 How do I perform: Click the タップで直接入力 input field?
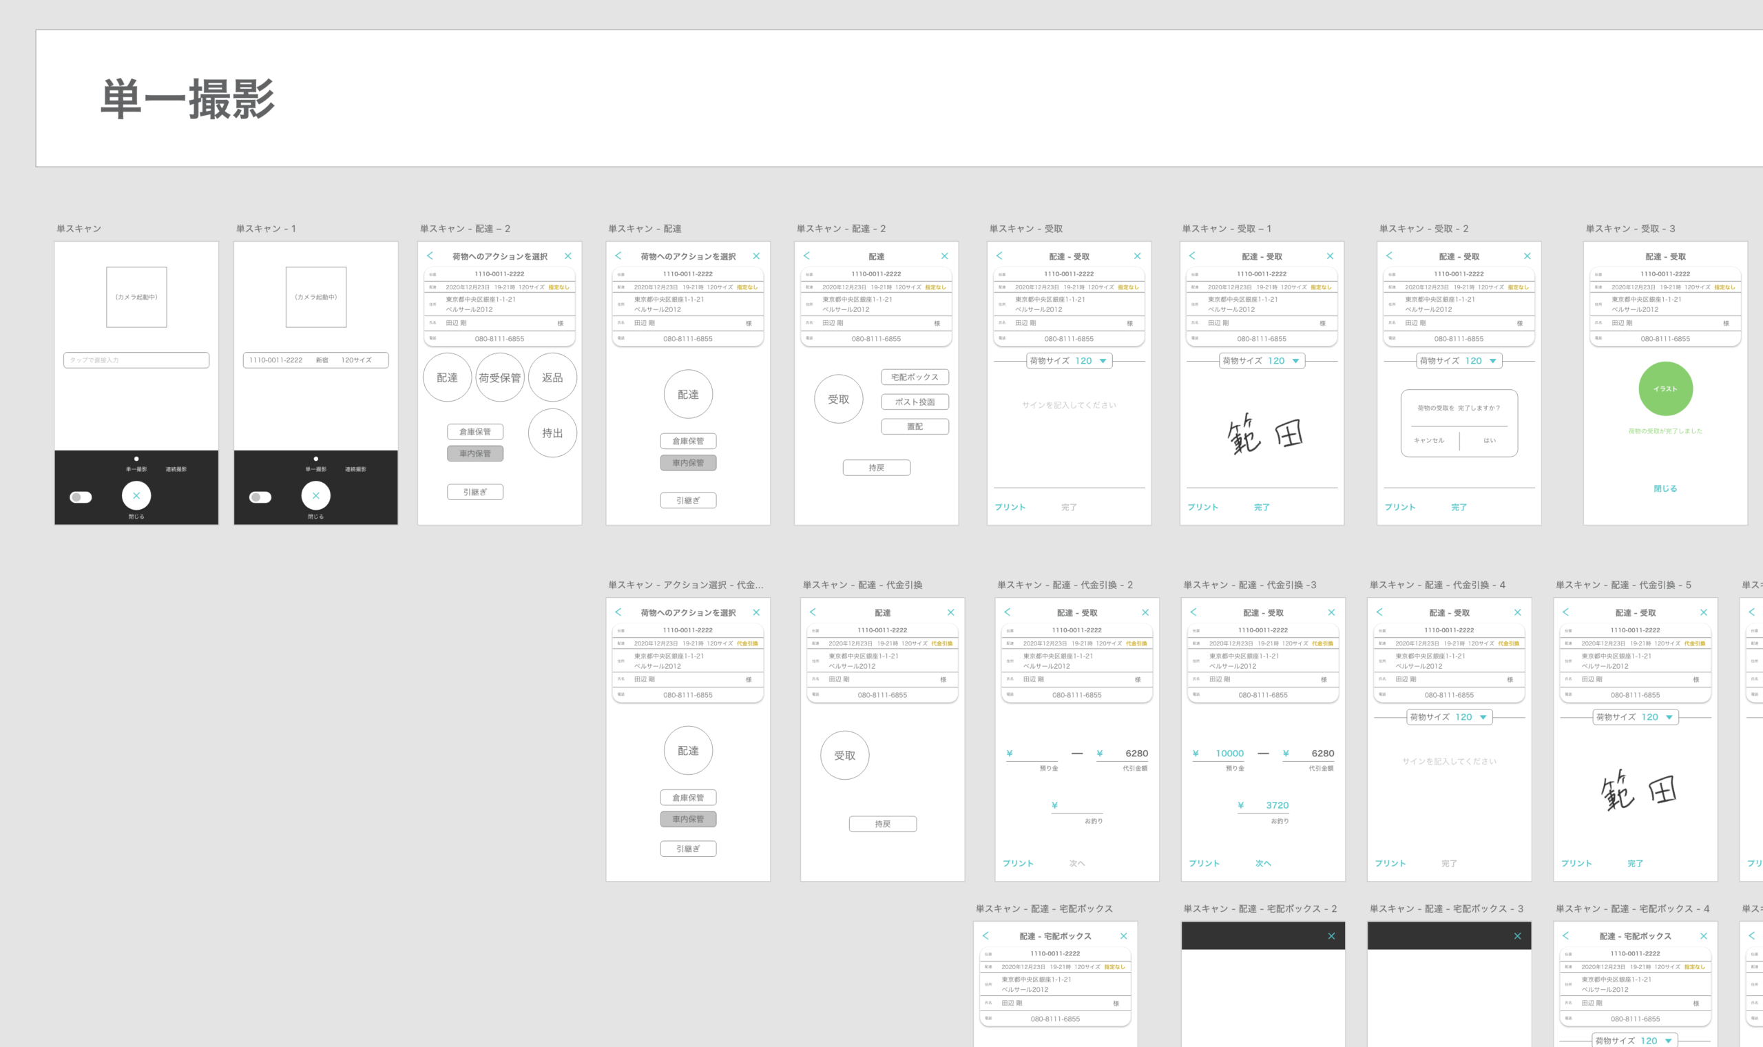coord(136,360)
